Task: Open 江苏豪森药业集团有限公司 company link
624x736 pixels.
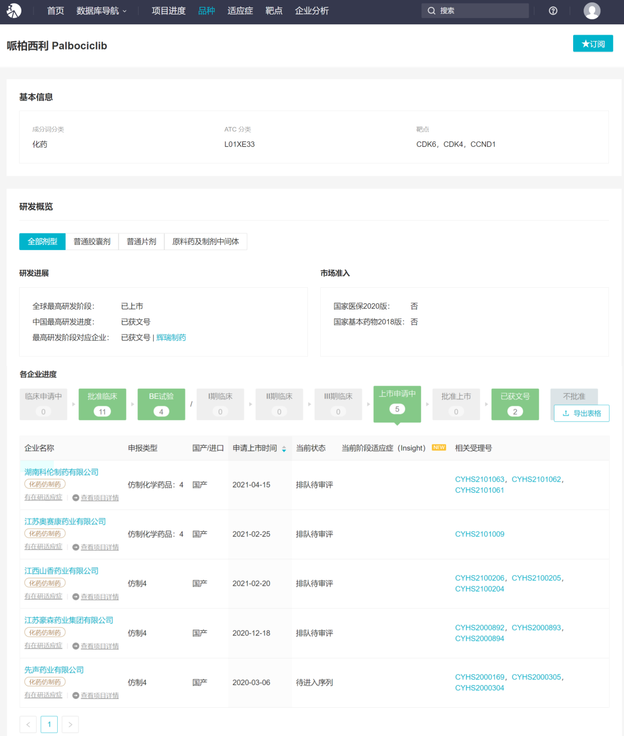Action: pos(69,620)
